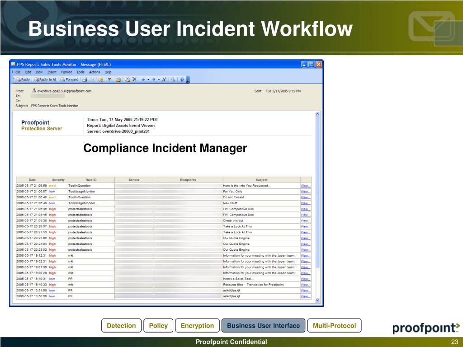This screenshot has width=463, height=347.
Task: Open the previous item arrow dropdown
Action: pyautogui.click(x=148, y=80)
